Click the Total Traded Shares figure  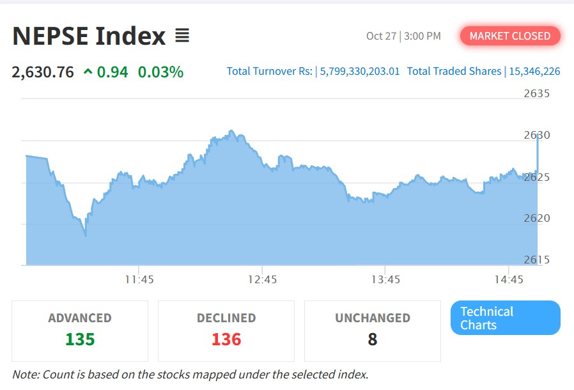pos(534,71)
